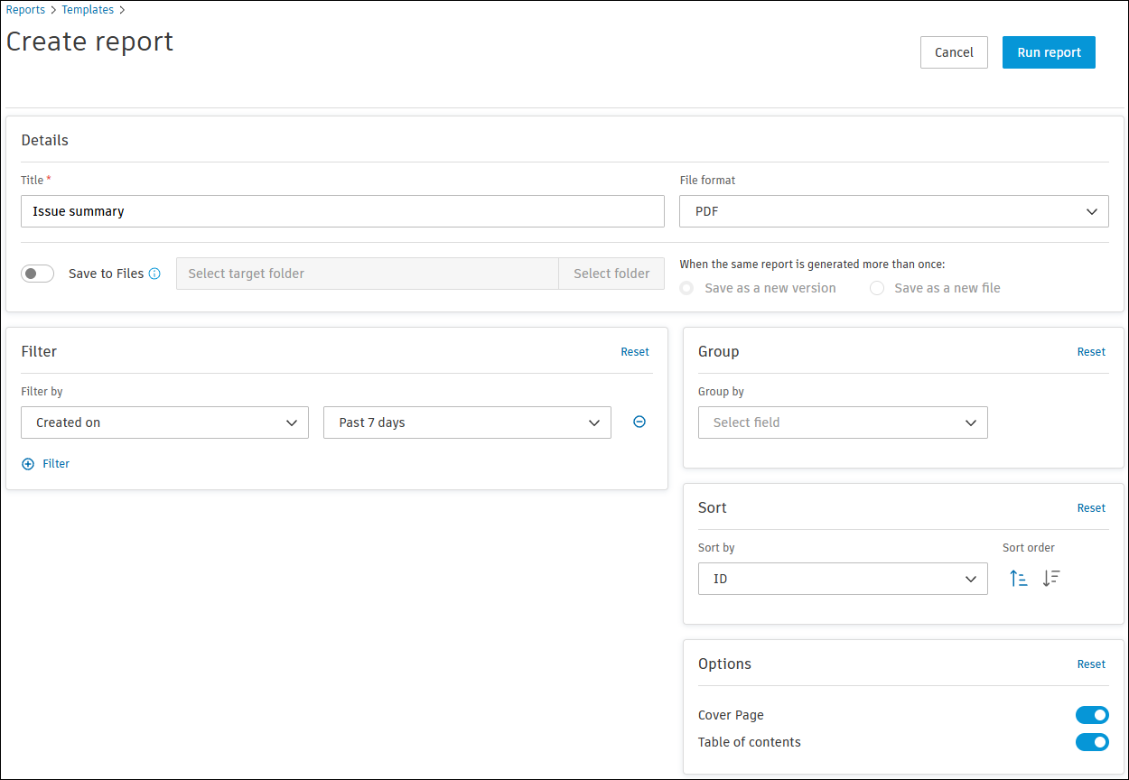Click the Title input field
This screenshot has width=1129, height=780.
tap(342, 211)
